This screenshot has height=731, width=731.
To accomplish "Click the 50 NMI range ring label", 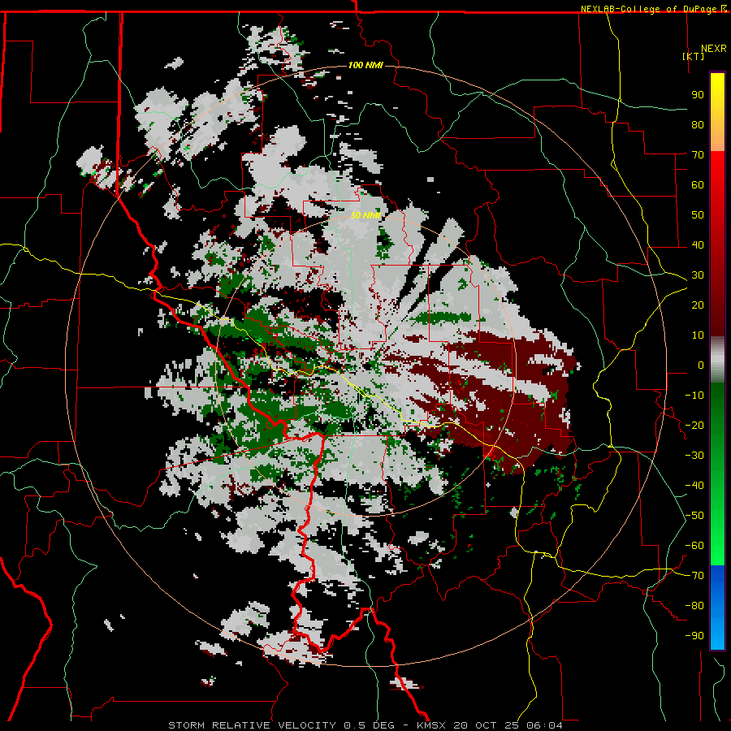I will tap(365, 215).
